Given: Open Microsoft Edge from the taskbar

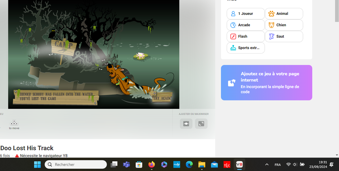Looking at the screenshot, I should (x=189, y=164).
